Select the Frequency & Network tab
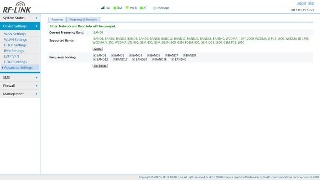 tap(83, 20)
